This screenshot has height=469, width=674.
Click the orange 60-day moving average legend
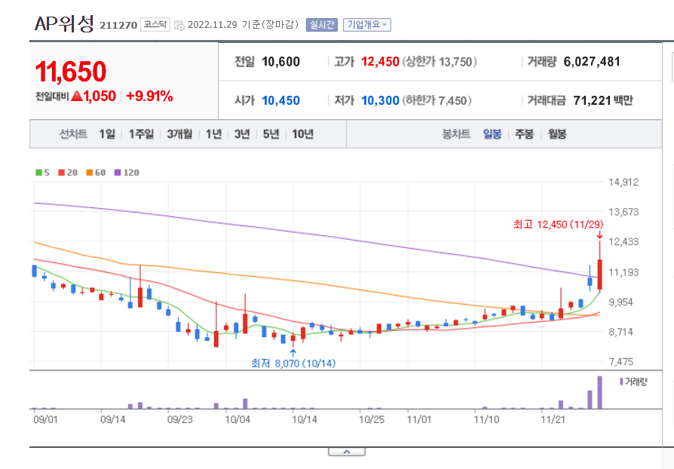[x=96, y=173]
